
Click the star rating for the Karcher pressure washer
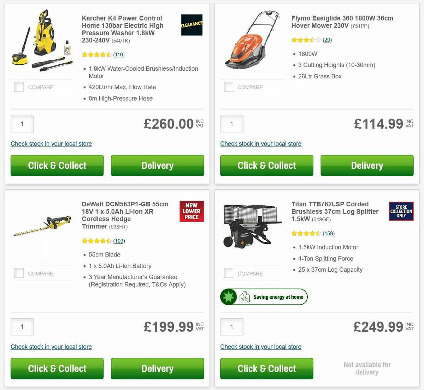[x=96, y=55]
